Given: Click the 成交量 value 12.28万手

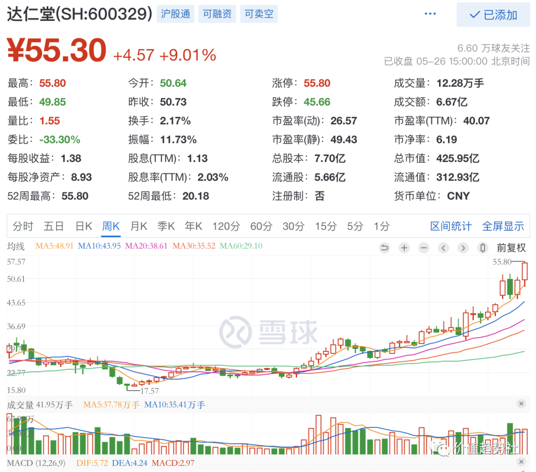Looking at the screenshot, I should point(460,83).
